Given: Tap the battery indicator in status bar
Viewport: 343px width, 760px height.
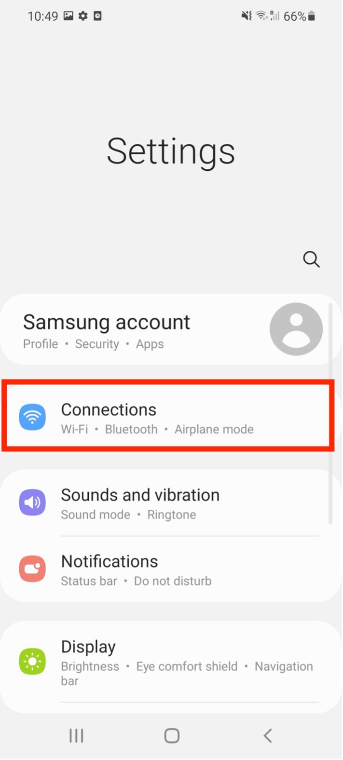Looking at the screenshot, I should (312, 16).
